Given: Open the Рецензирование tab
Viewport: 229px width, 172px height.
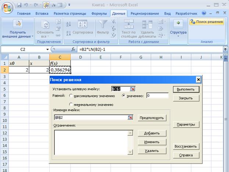Looking at the screenshot, I should coord(145,14).
